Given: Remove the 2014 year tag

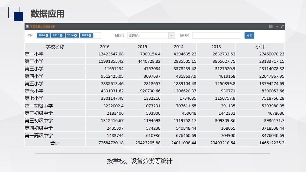Looking at the screenshot, I should pos(76,35).
